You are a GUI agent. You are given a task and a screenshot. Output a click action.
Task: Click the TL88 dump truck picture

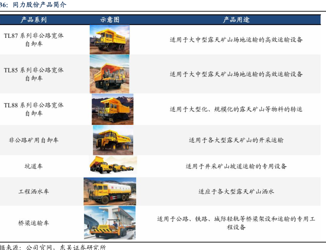point(112,109)
